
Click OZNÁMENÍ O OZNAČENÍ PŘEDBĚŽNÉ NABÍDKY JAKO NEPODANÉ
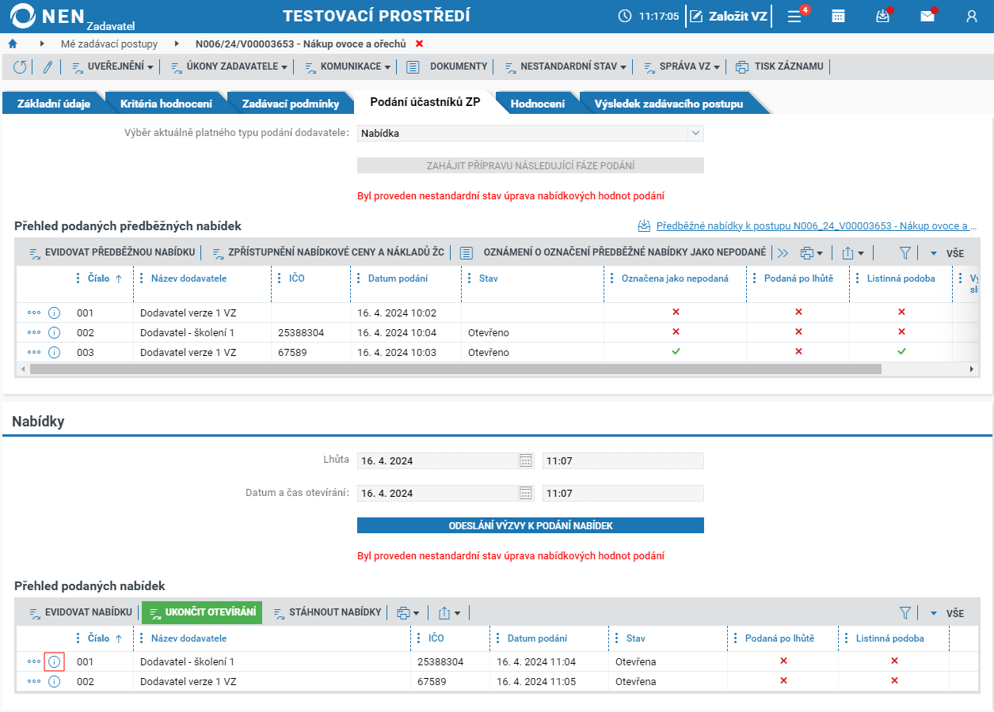pos(614,252)
